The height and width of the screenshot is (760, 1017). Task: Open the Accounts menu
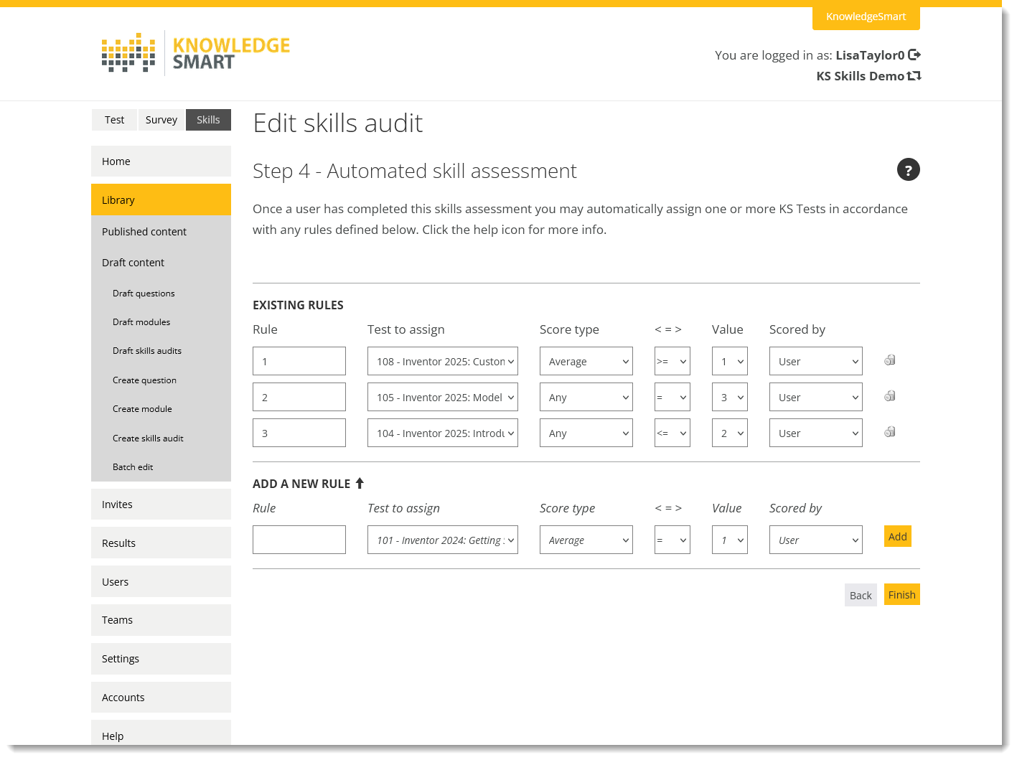(161, 698)
